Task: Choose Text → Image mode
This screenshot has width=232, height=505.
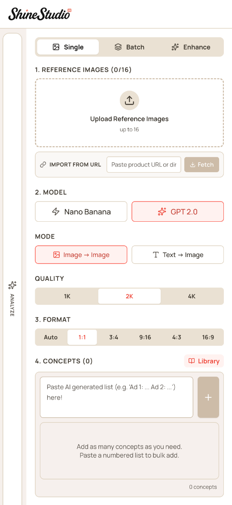Action: pos(178,255)
